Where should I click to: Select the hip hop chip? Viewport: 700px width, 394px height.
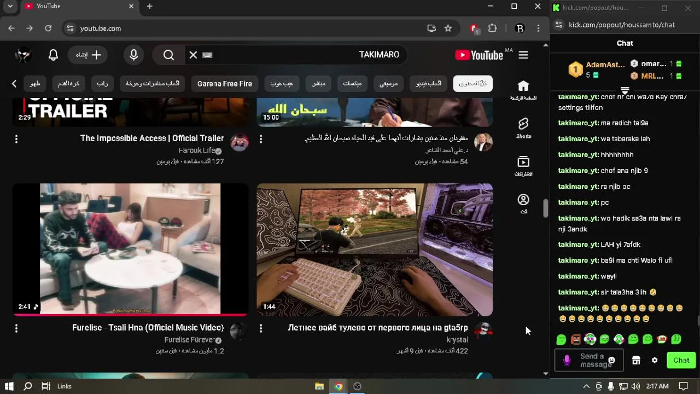coord(282,84)
